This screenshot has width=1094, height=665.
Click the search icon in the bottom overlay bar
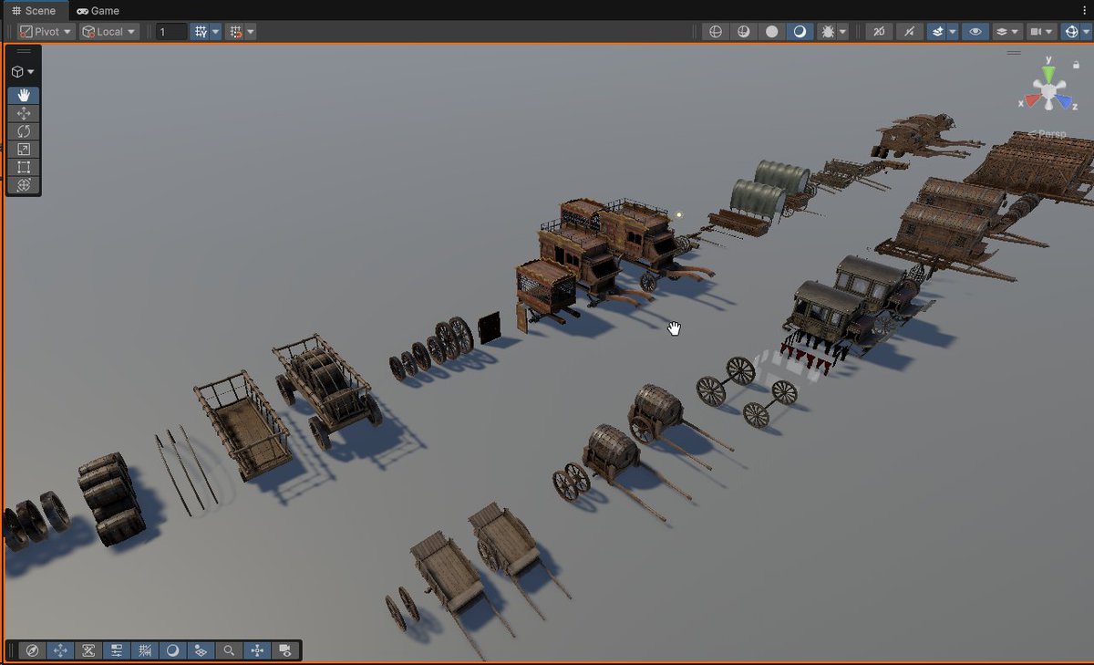pyautogui.click(x=228, y=650)
